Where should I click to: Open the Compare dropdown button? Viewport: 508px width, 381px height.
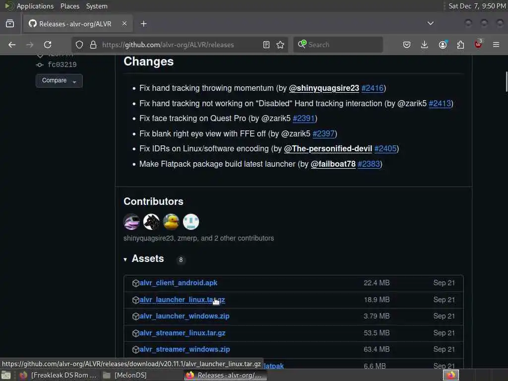pyautogui.click(x=60, y=81)
